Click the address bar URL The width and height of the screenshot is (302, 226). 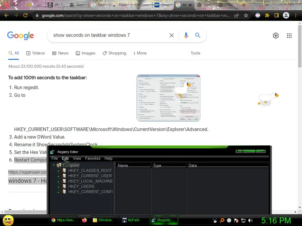(x=136, y=16)
